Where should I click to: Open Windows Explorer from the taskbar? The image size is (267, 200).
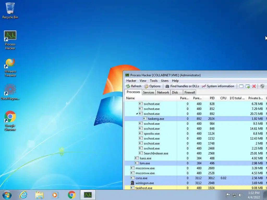tap(39, 195)
